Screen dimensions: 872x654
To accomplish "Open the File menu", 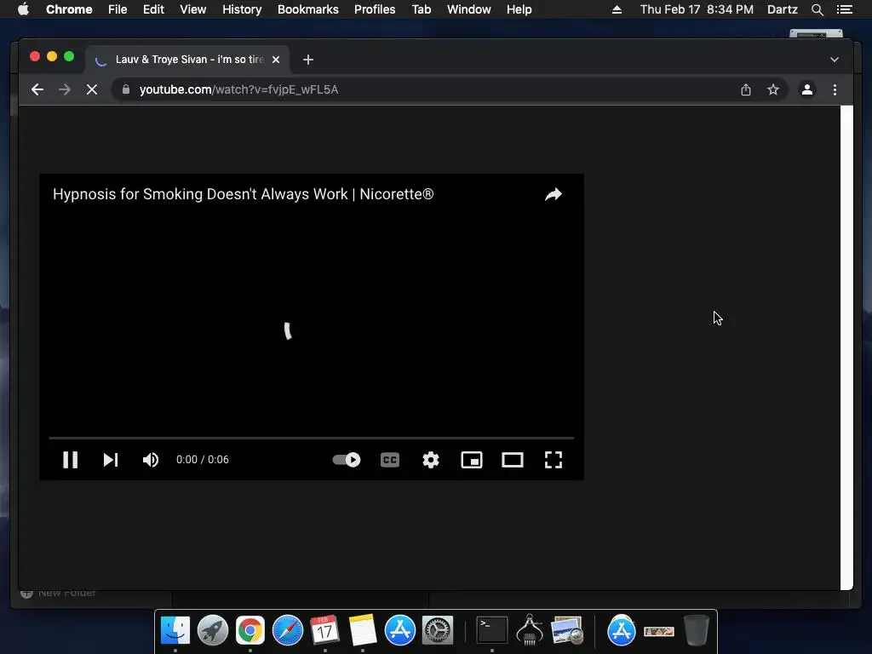I will coord(118,9).
